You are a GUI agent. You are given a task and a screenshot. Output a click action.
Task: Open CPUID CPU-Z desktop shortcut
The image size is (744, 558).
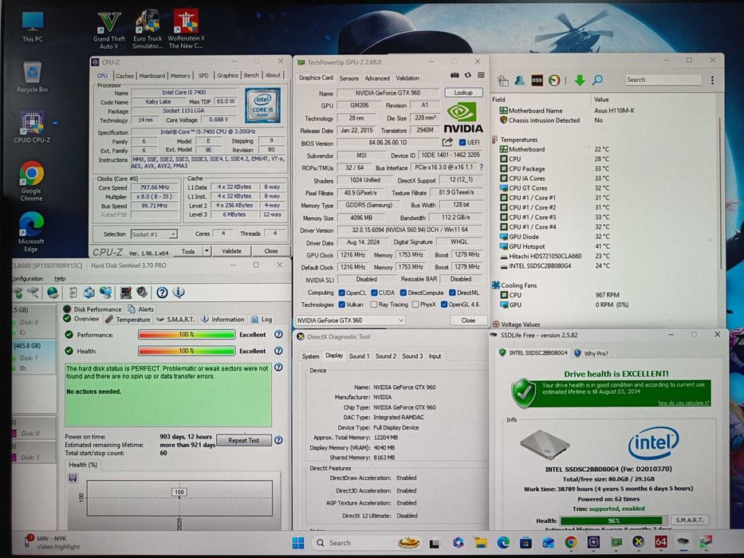point(32,128)
